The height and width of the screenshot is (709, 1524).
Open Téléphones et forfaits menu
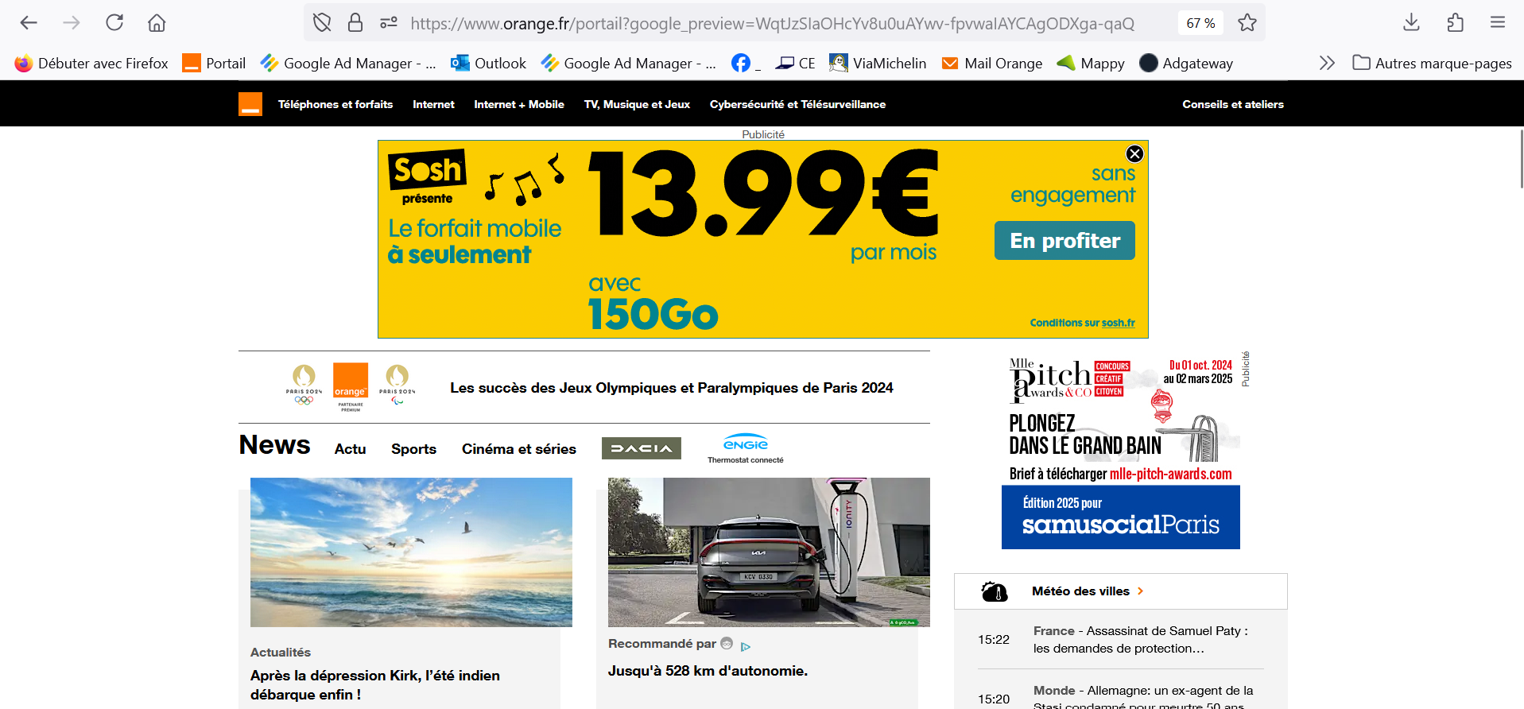coord(335,104)
